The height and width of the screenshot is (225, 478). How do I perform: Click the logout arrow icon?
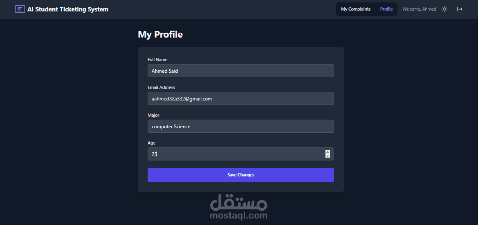tap(460, 9)
